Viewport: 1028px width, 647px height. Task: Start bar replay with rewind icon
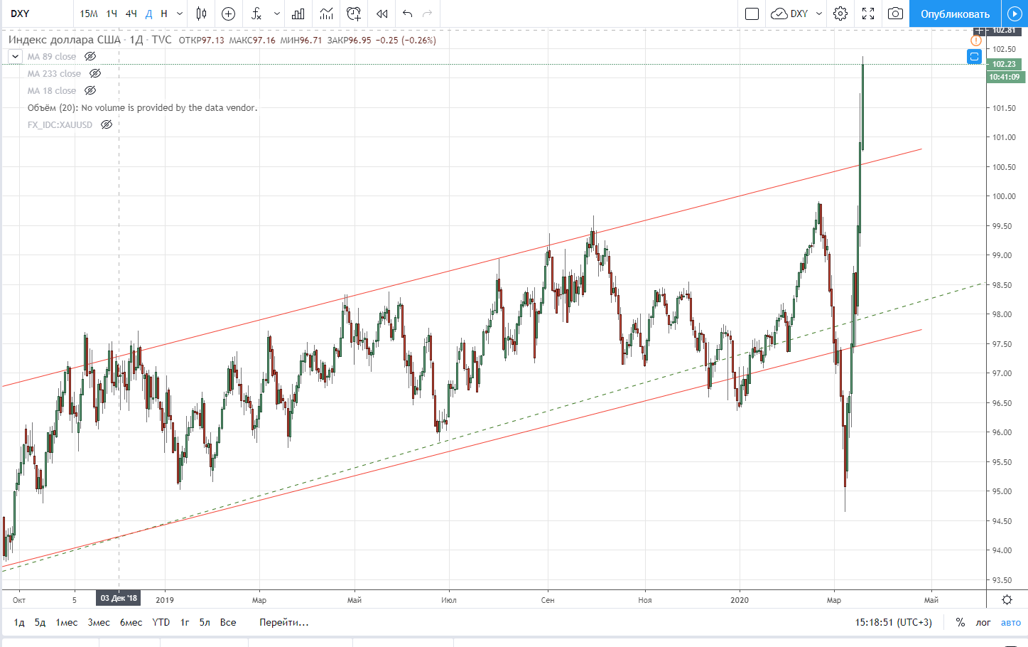coord(382,14)
